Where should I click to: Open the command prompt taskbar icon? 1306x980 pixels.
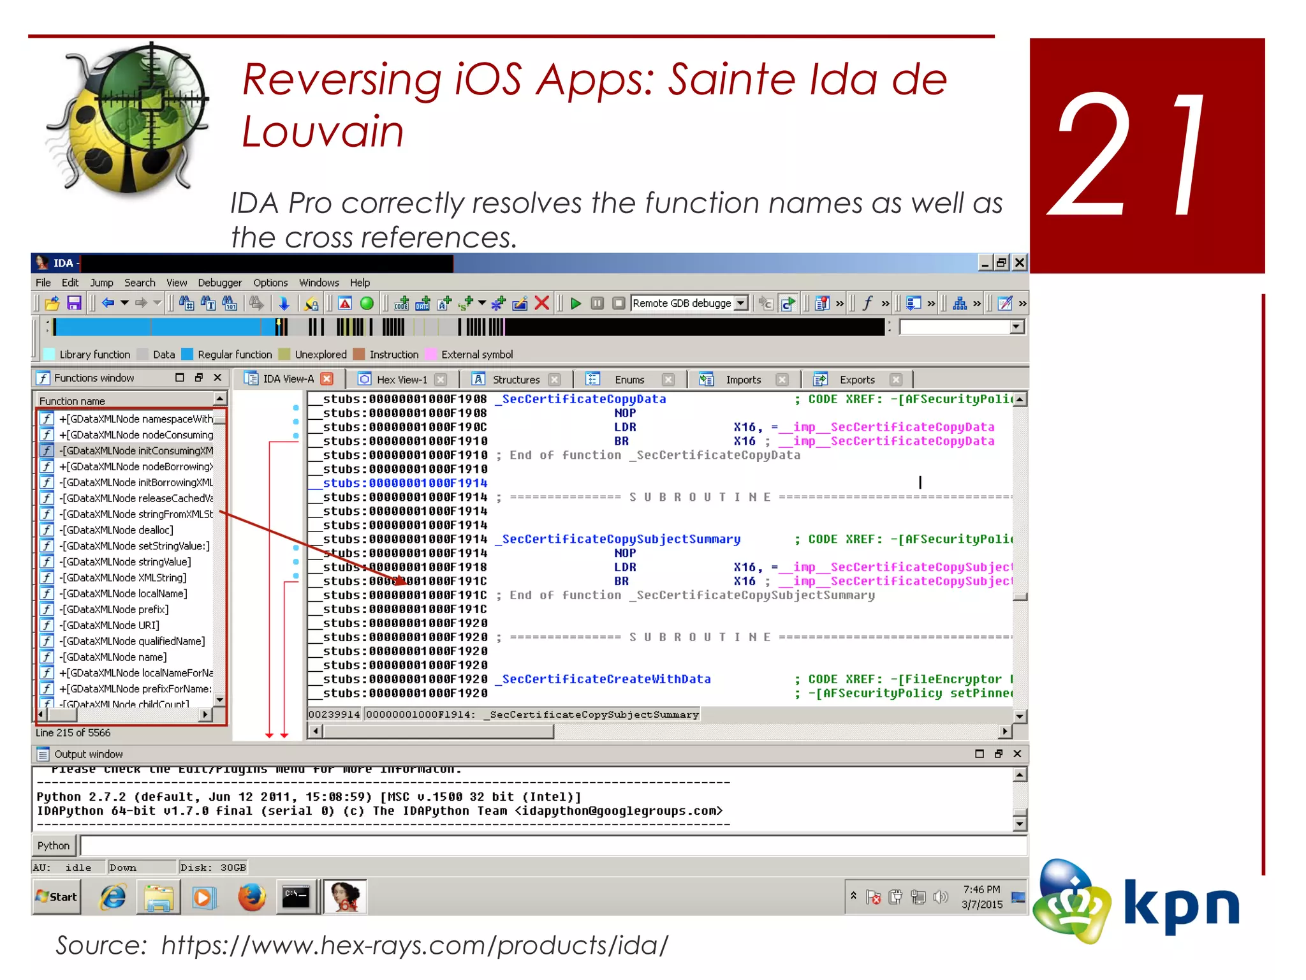click(296, 898)
